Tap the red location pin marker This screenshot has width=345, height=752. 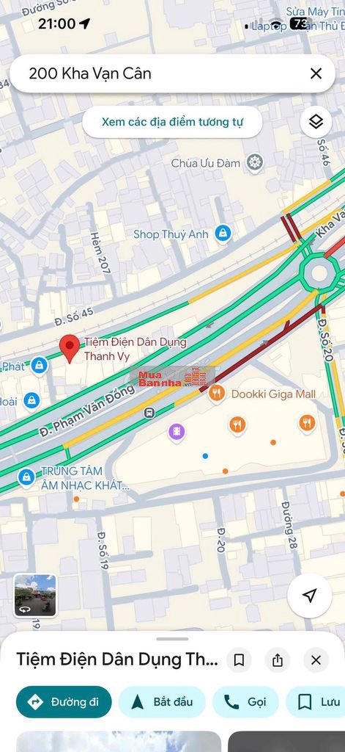click(x=70, y=349)
